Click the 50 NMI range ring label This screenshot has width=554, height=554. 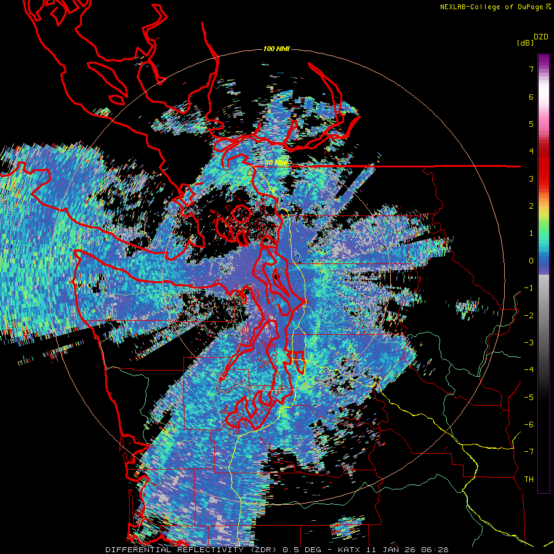[x=276, y=163]
